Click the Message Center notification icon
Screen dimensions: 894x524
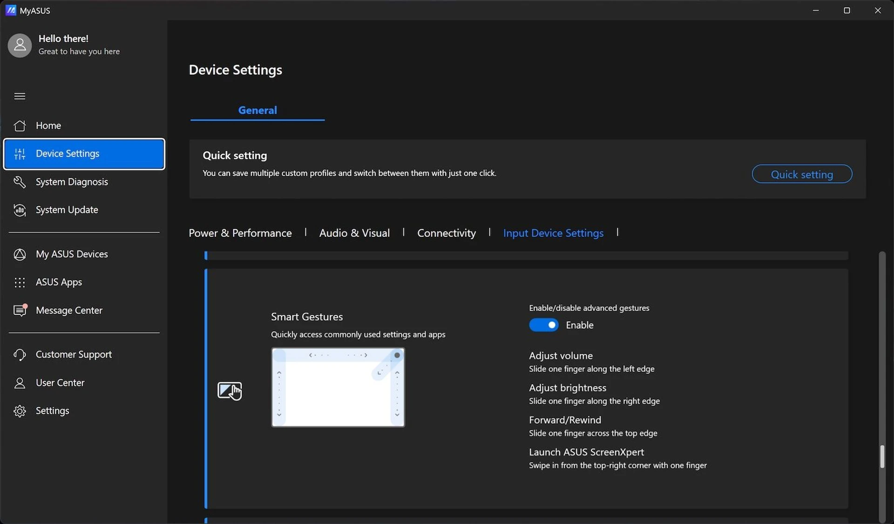20,310
